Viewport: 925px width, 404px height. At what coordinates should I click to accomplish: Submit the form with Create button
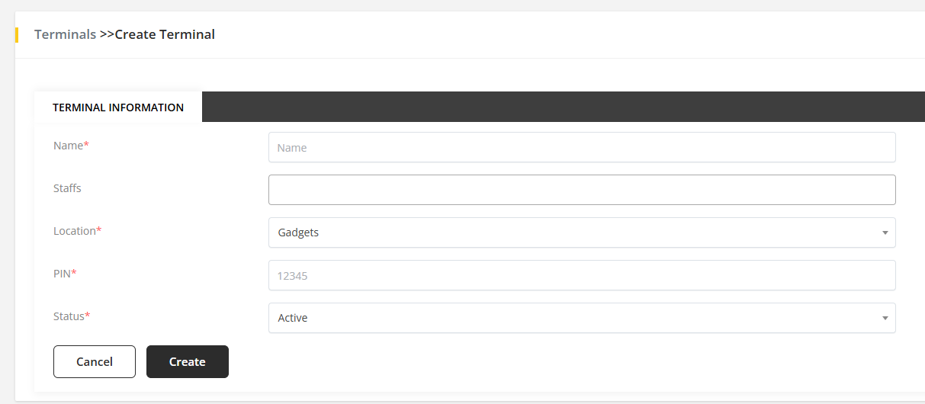coord(188,362)
